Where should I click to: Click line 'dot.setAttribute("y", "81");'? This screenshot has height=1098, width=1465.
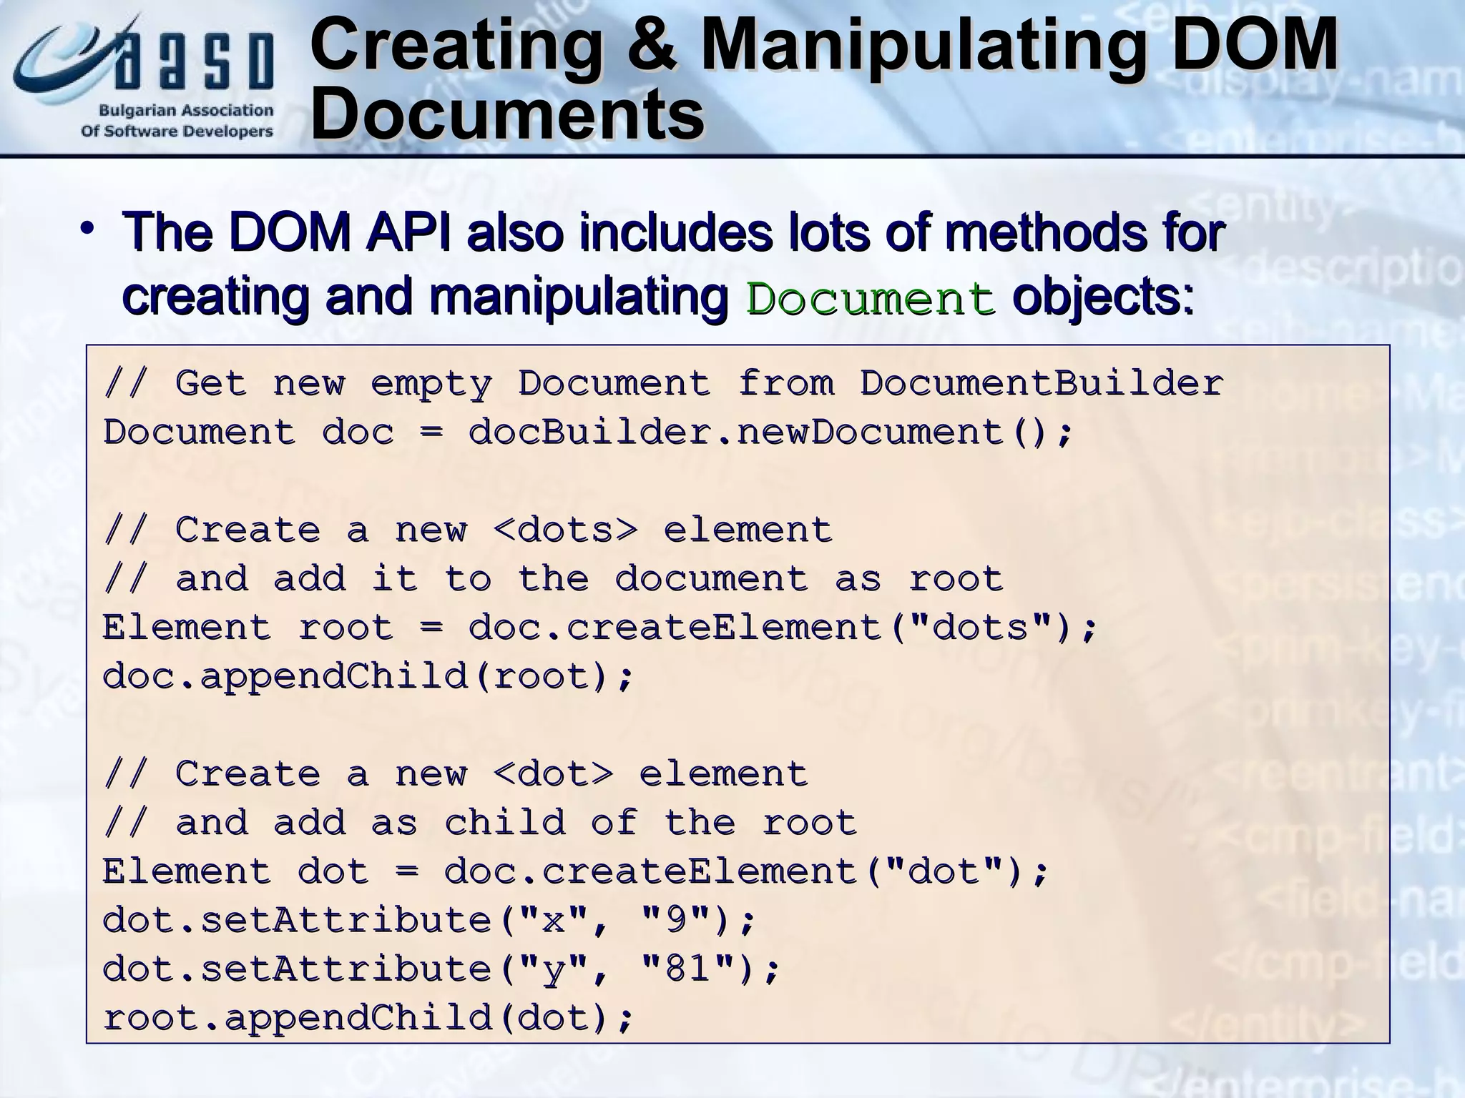click(442, 969)
